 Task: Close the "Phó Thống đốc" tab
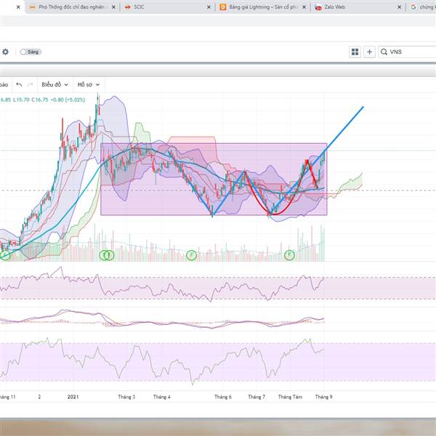113,7
